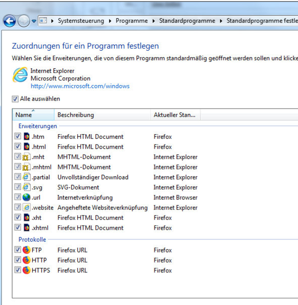Click the Firefox document icon for .xhtml
The image size is (298, 305).
pos(27,227)
